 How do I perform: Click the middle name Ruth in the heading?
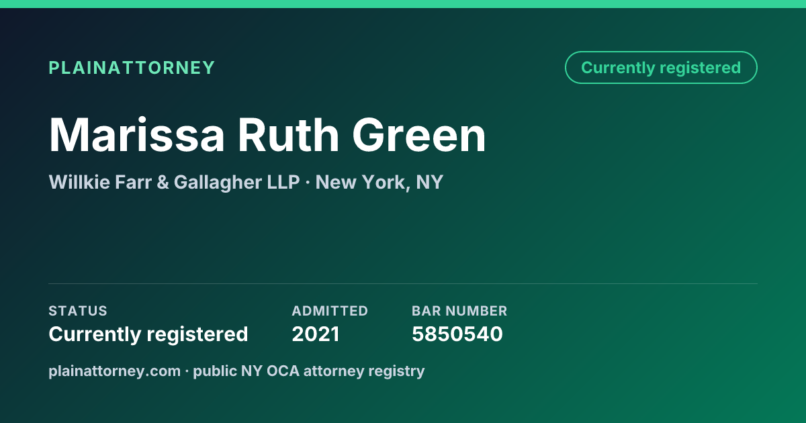289,135
